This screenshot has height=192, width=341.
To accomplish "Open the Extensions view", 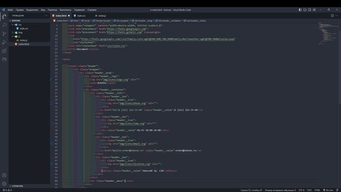I will 4,51.
